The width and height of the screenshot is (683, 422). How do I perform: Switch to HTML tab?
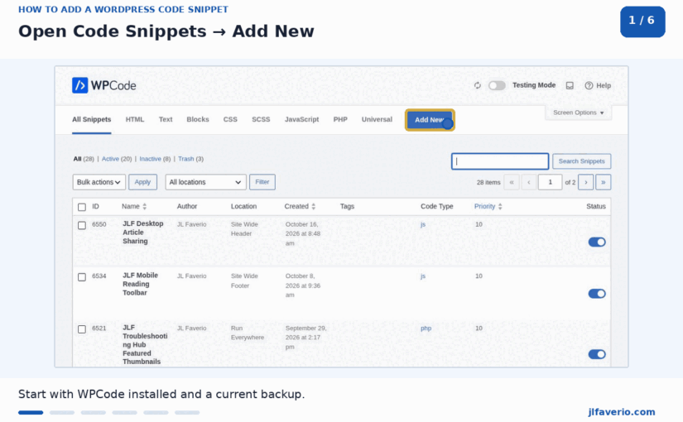click(135, 119)
